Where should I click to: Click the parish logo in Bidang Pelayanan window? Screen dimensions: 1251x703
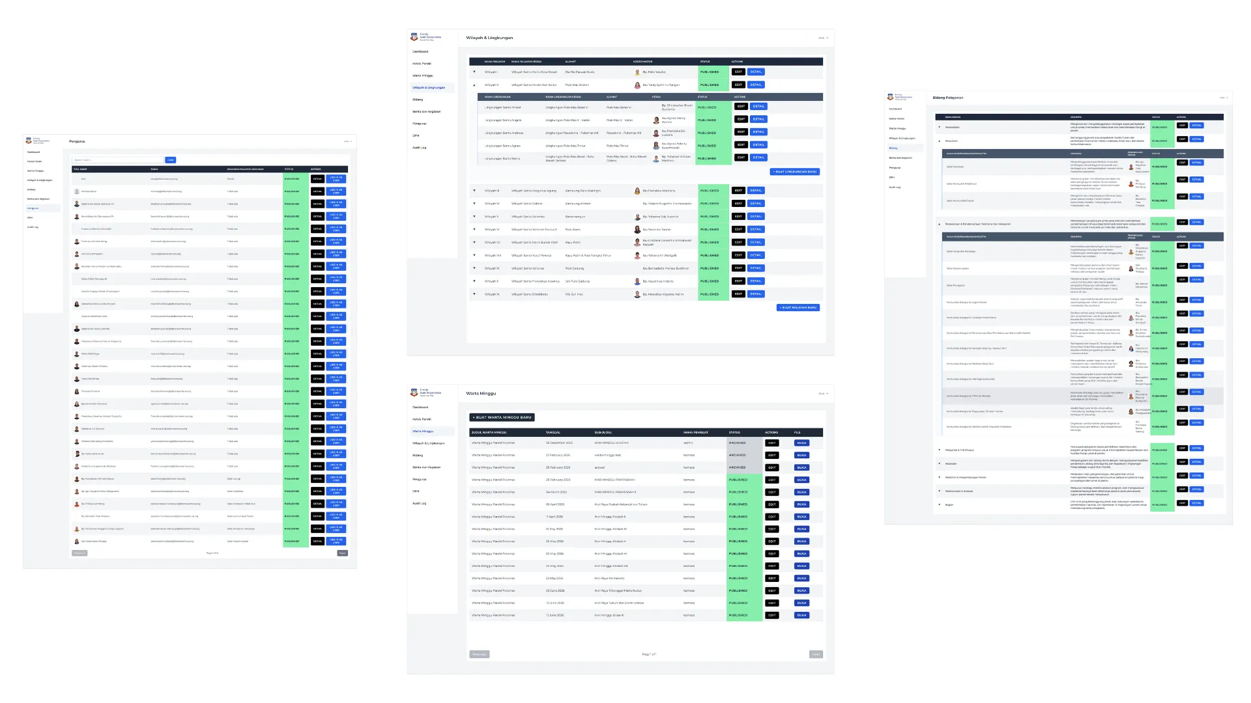[x=891, y=96]
